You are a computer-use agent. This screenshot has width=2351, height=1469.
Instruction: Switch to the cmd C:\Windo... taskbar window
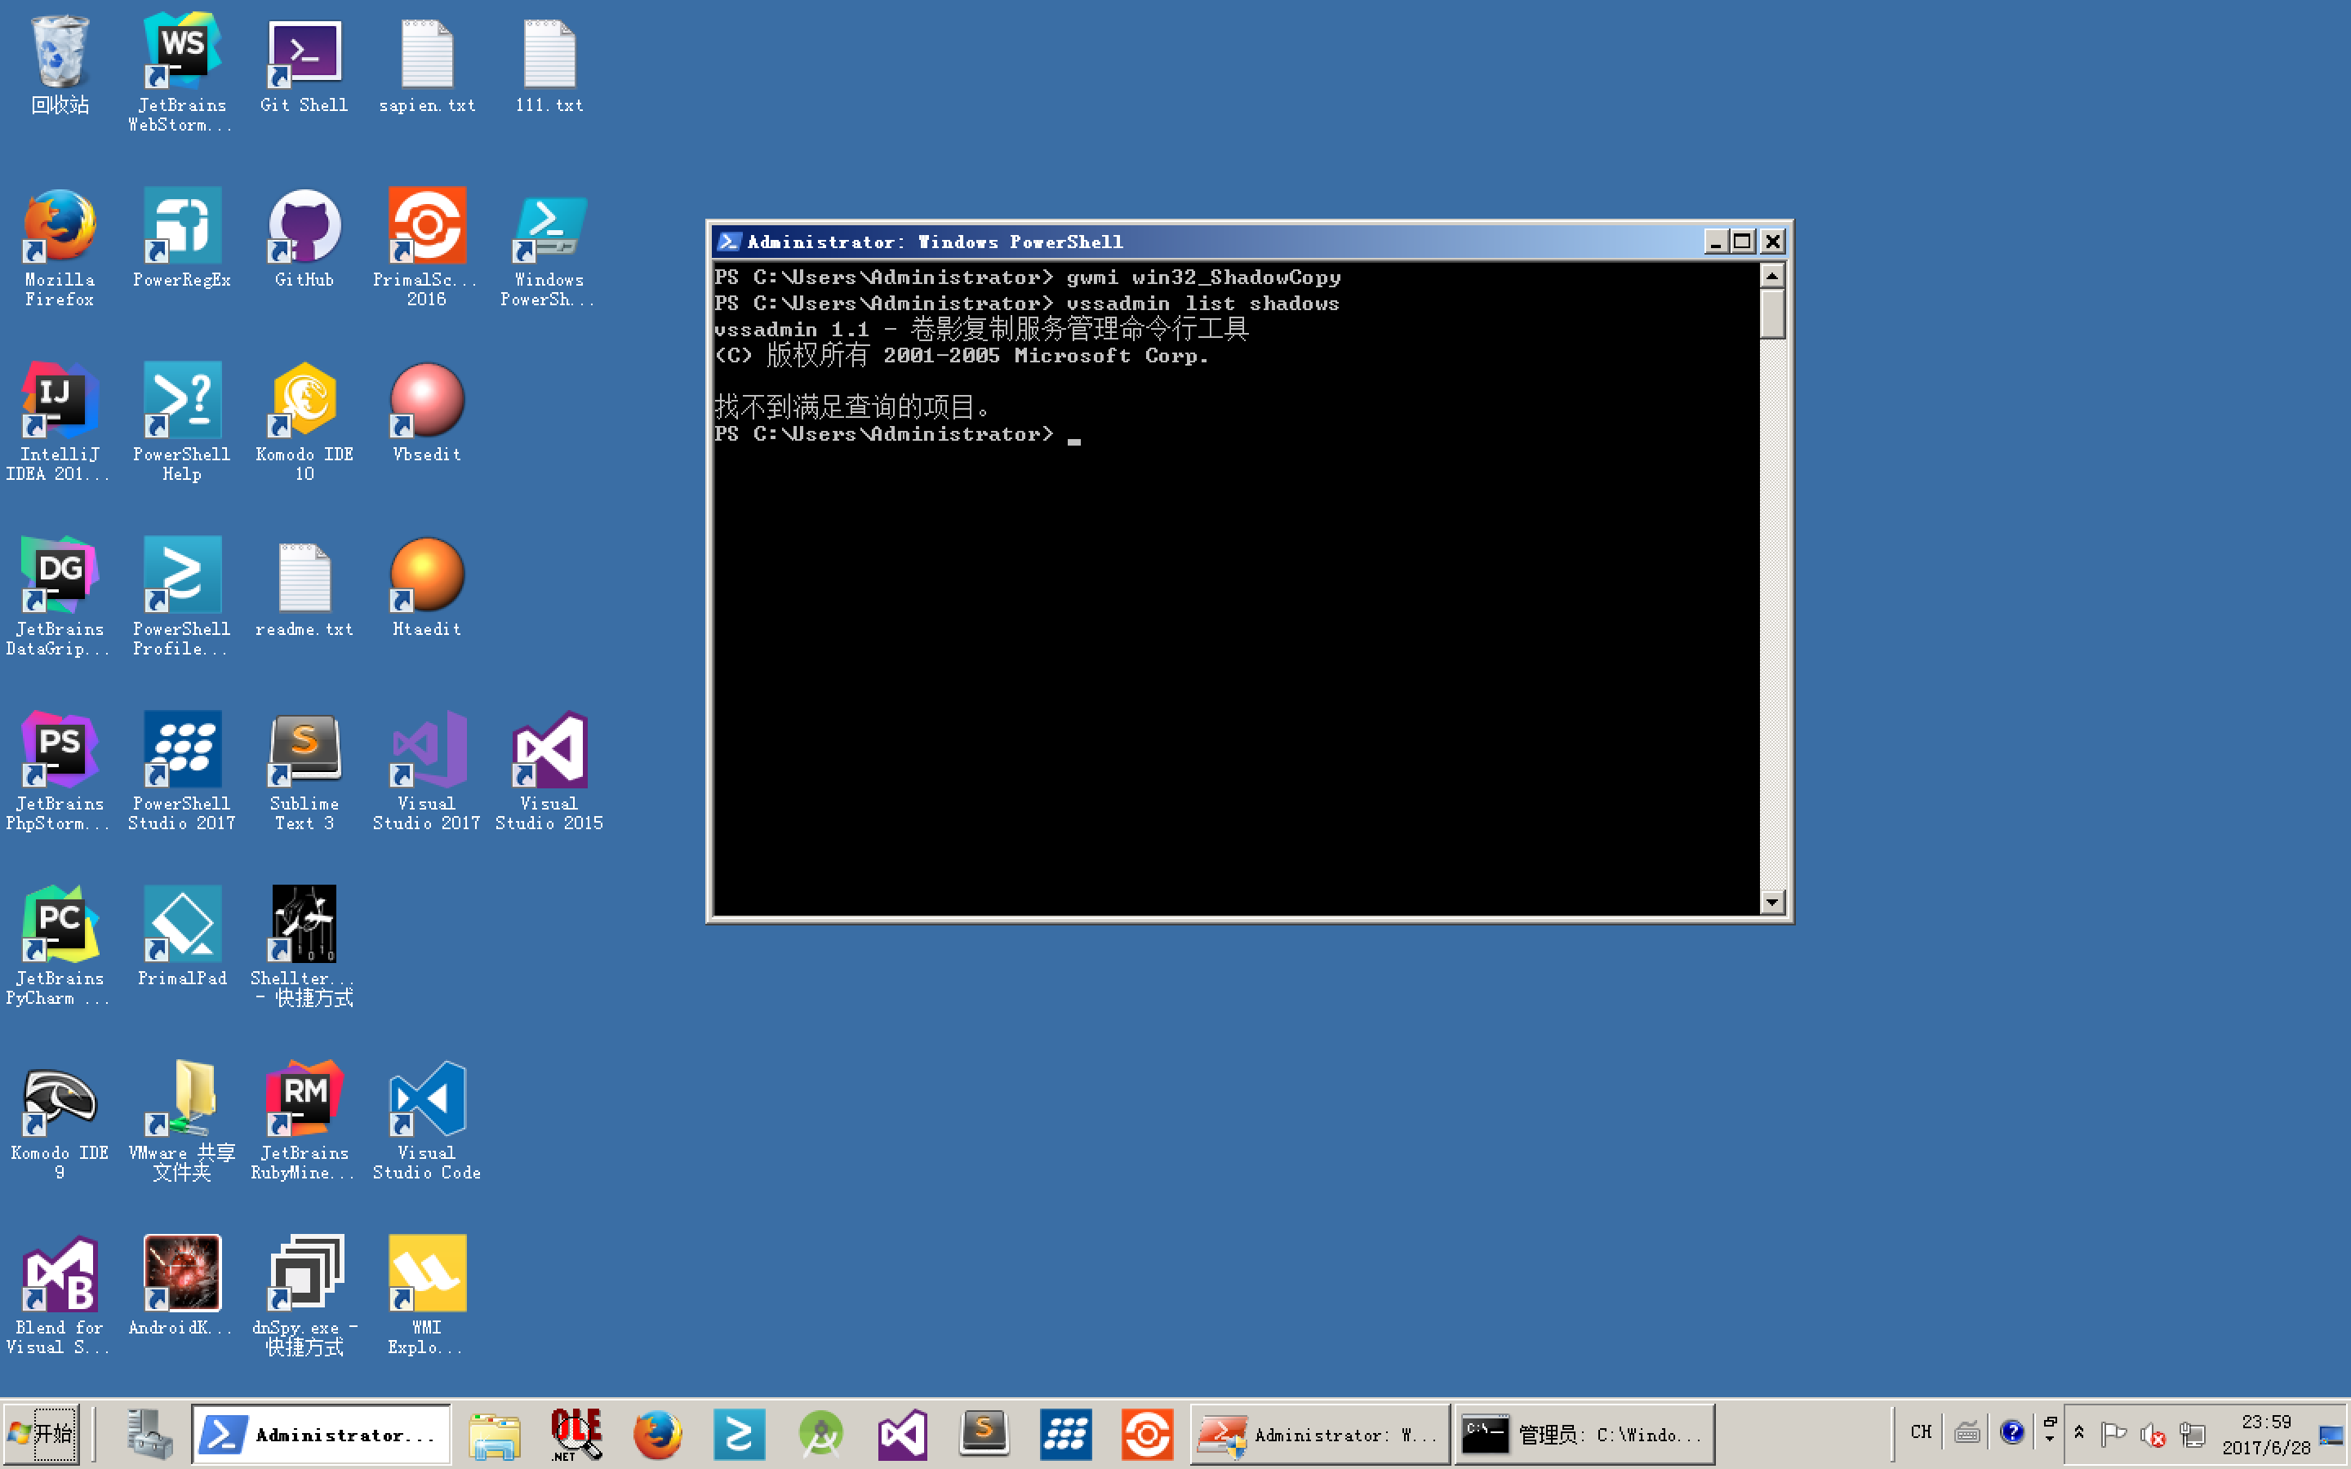click(x=1584, y=1434)
